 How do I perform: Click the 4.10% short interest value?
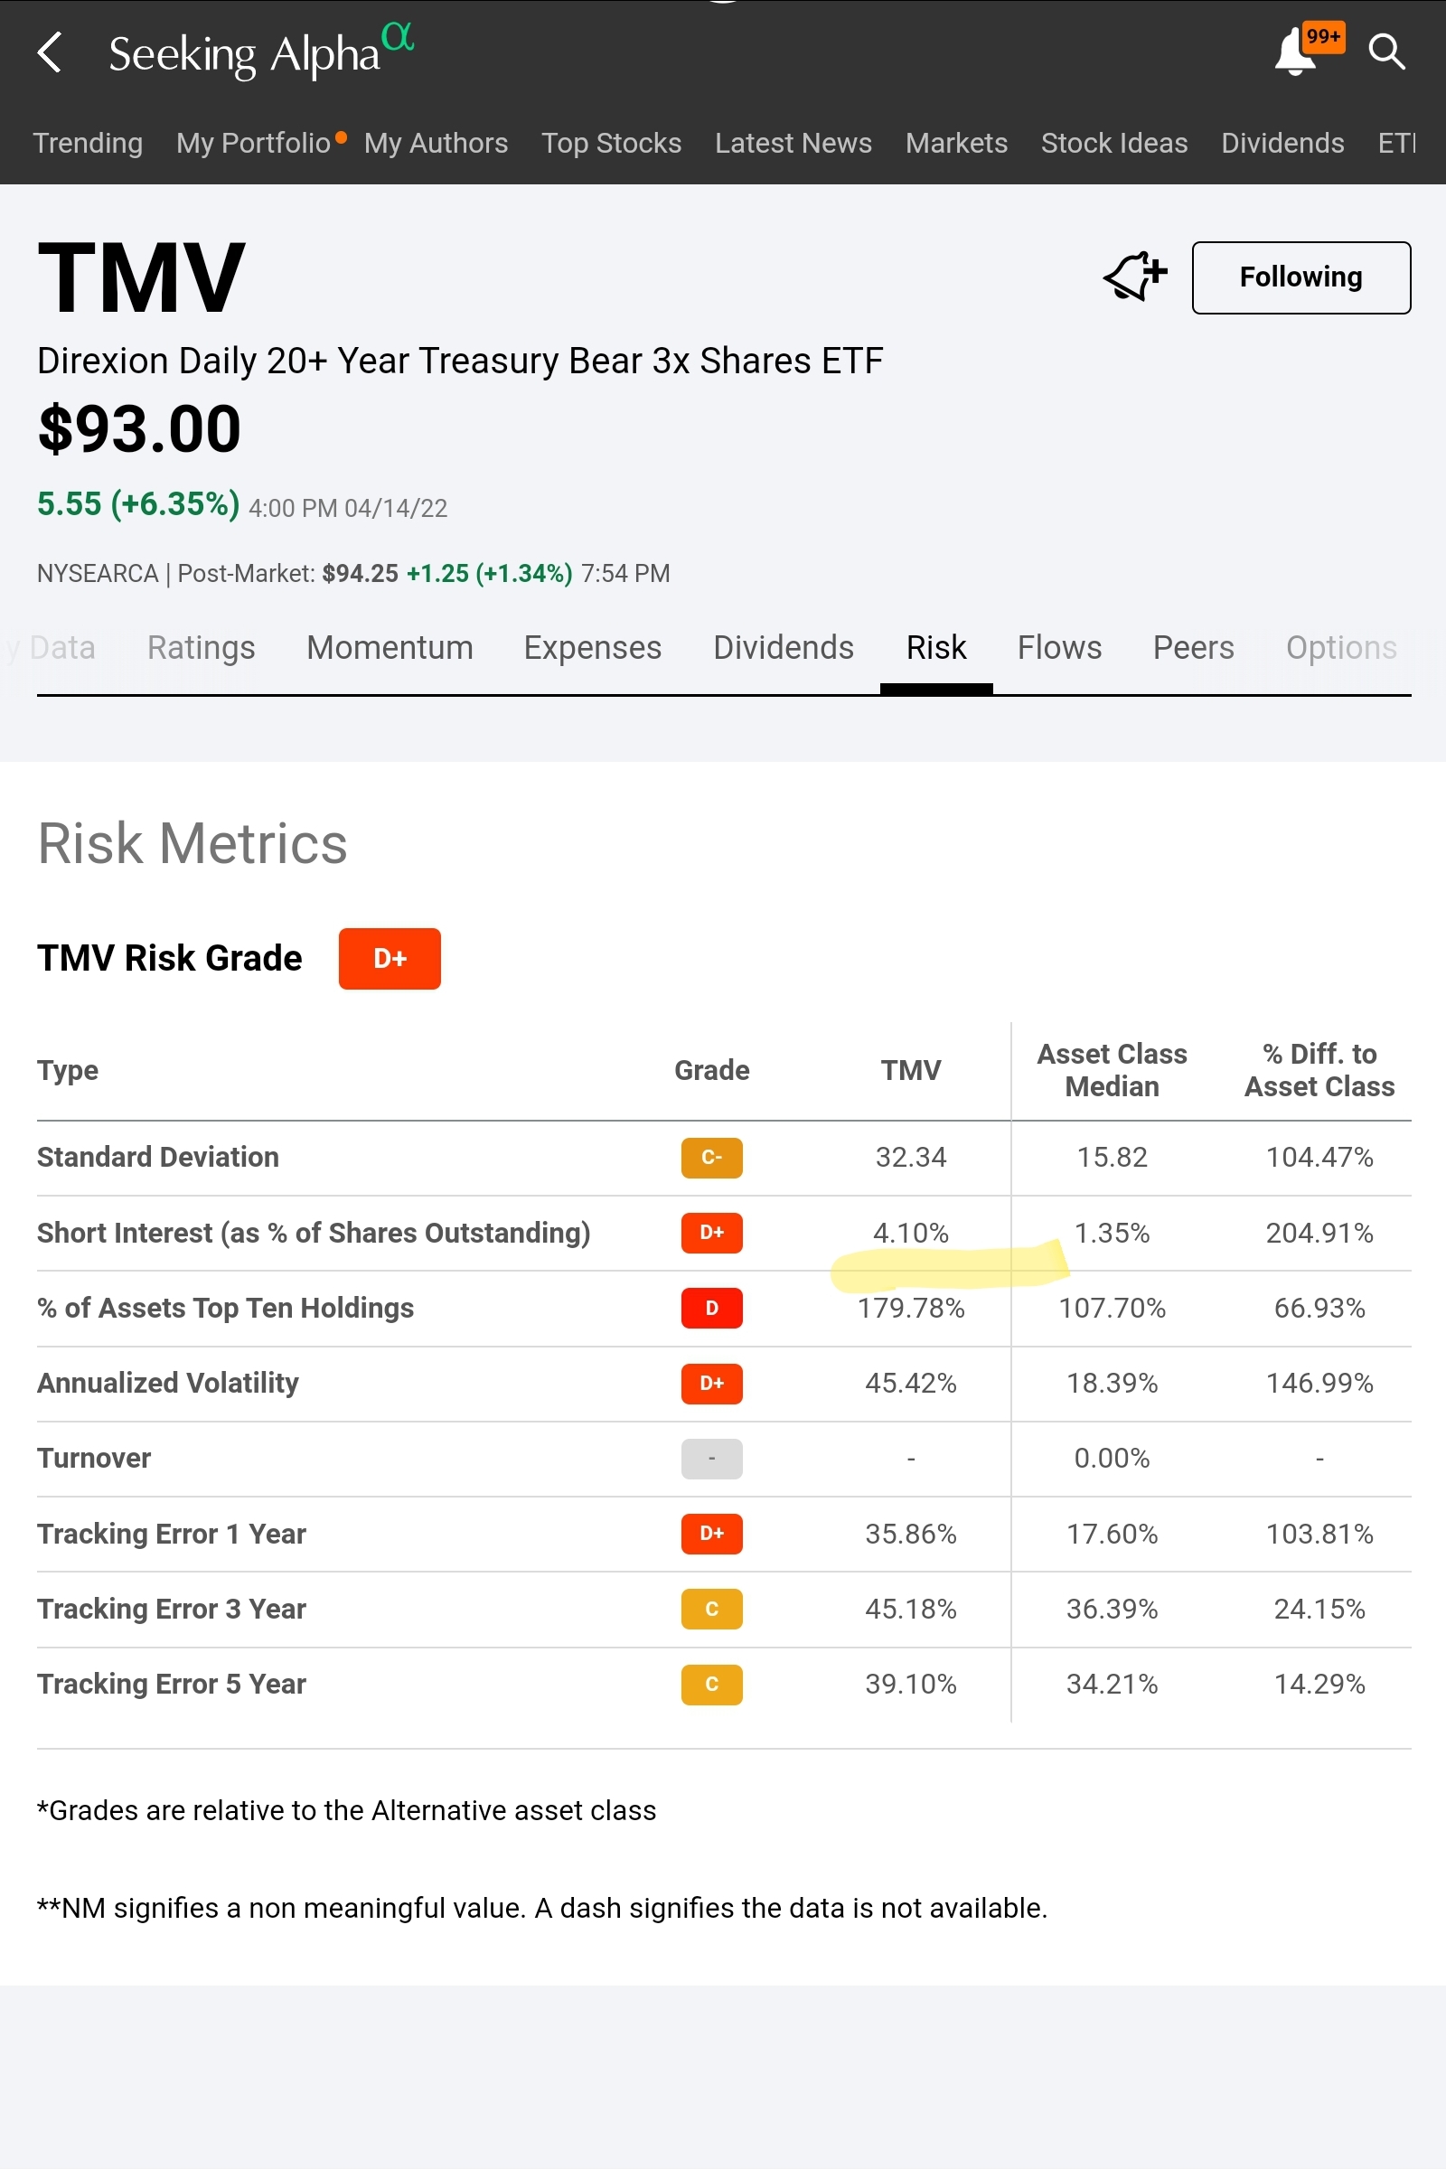[x=910, y=1233]
